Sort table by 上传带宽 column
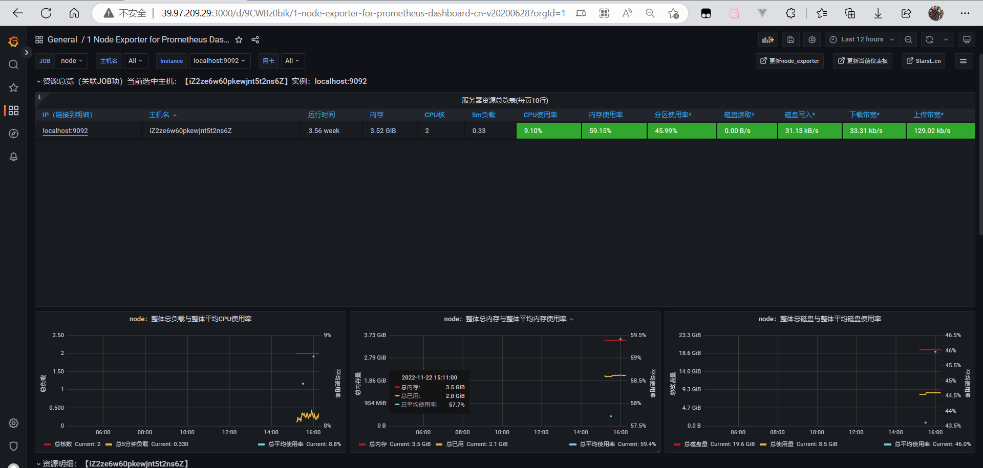This screenshot has height=468, width=983. tap(929, 115)
